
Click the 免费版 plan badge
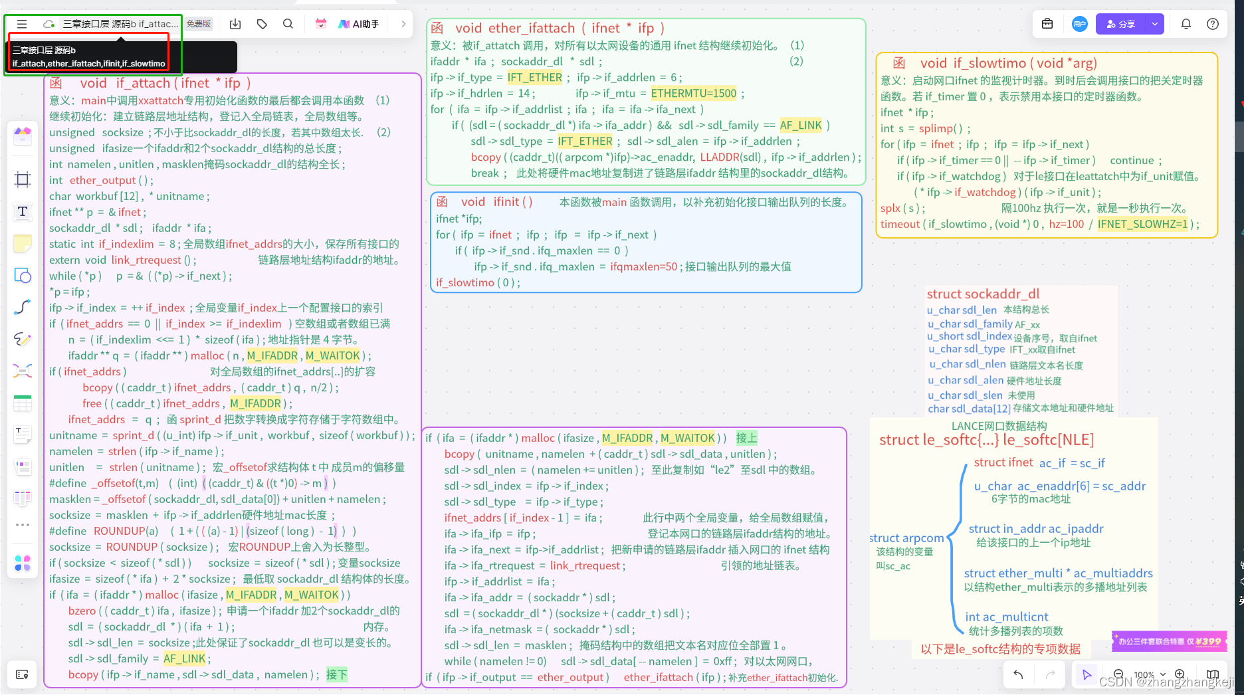tap(199, 24)
